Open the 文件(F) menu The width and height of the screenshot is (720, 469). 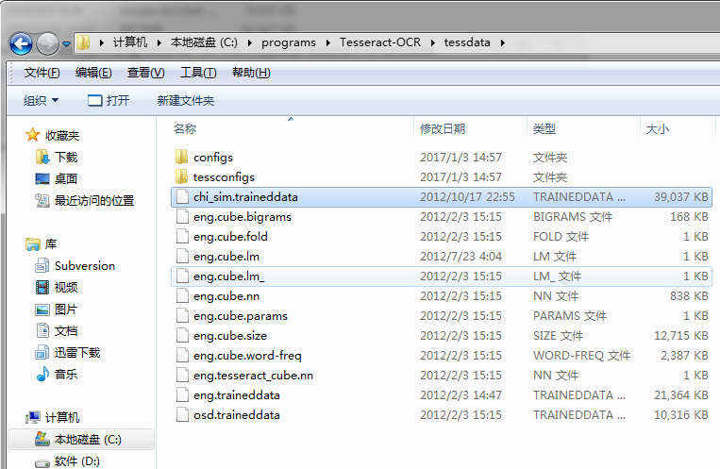(42, 73)
